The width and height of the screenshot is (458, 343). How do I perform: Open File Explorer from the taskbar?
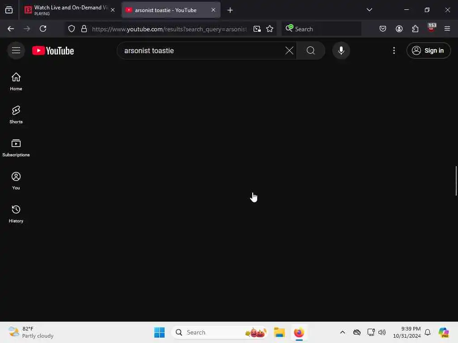(x=279, y=332)
